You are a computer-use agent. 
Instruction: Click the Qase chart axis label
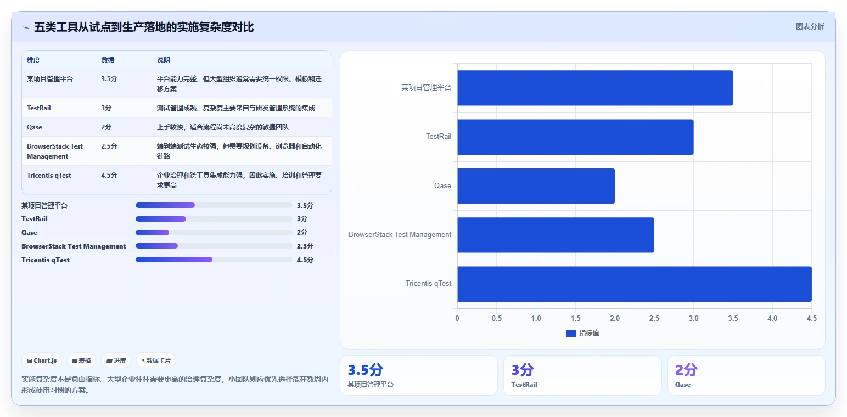[x=443, y=185]
